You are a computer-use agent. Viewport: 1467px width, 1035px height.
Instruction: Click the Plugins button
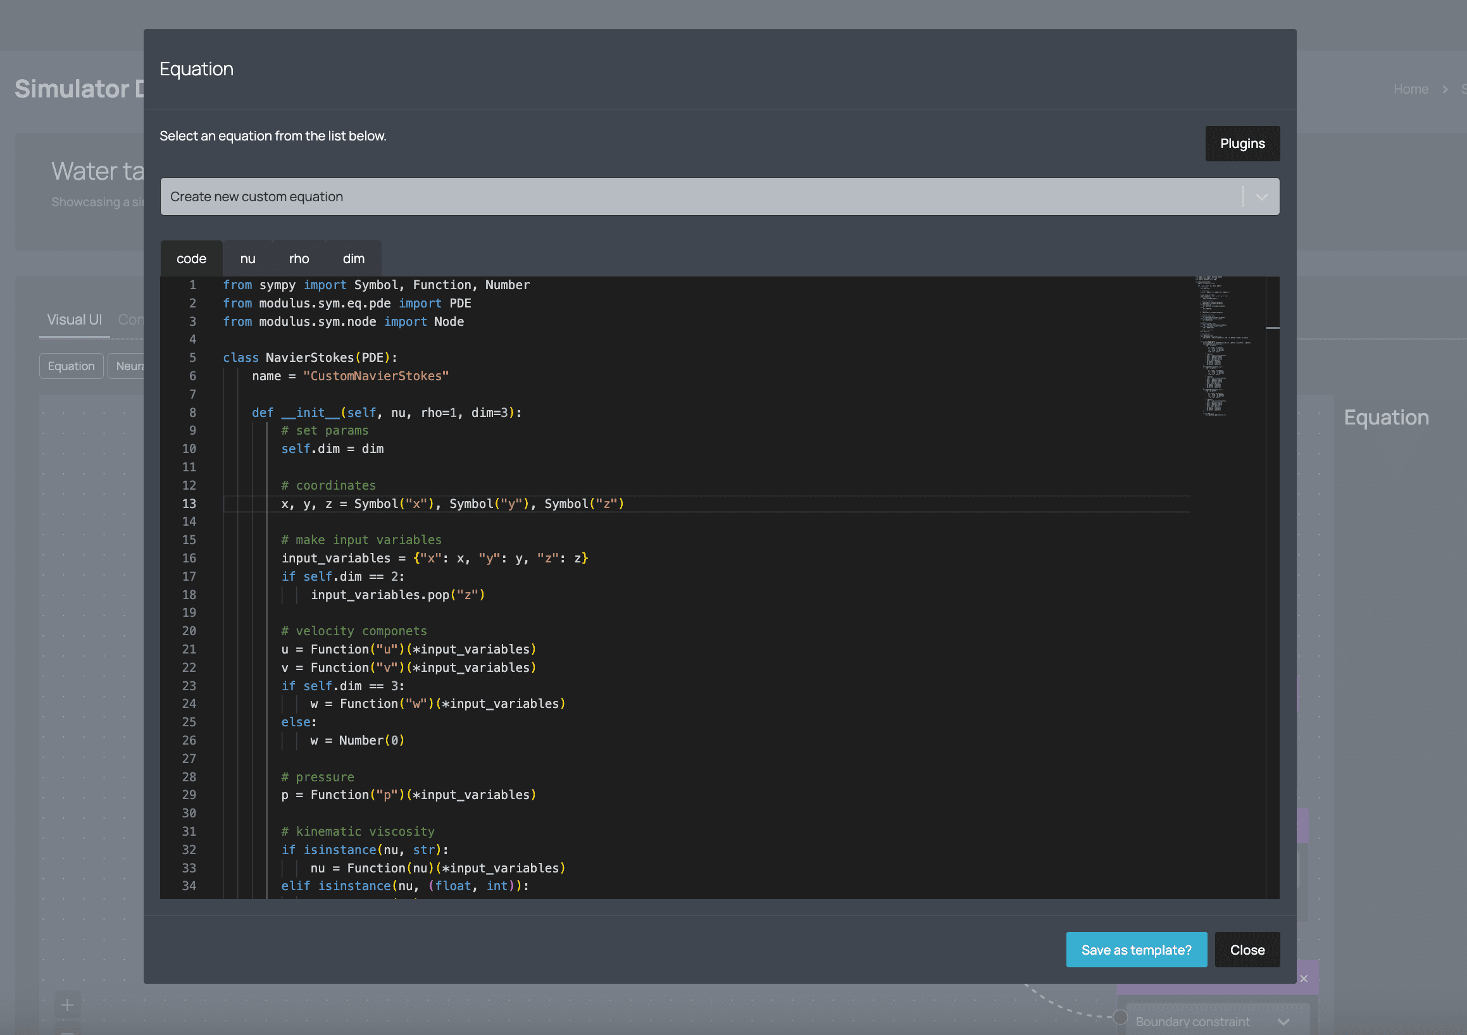click(1242, 143)
